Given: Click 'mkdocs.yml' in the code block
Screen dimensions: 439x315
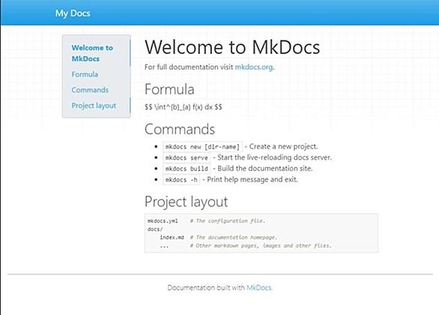Looking at the screenshot, I should (x=163, y=220).
